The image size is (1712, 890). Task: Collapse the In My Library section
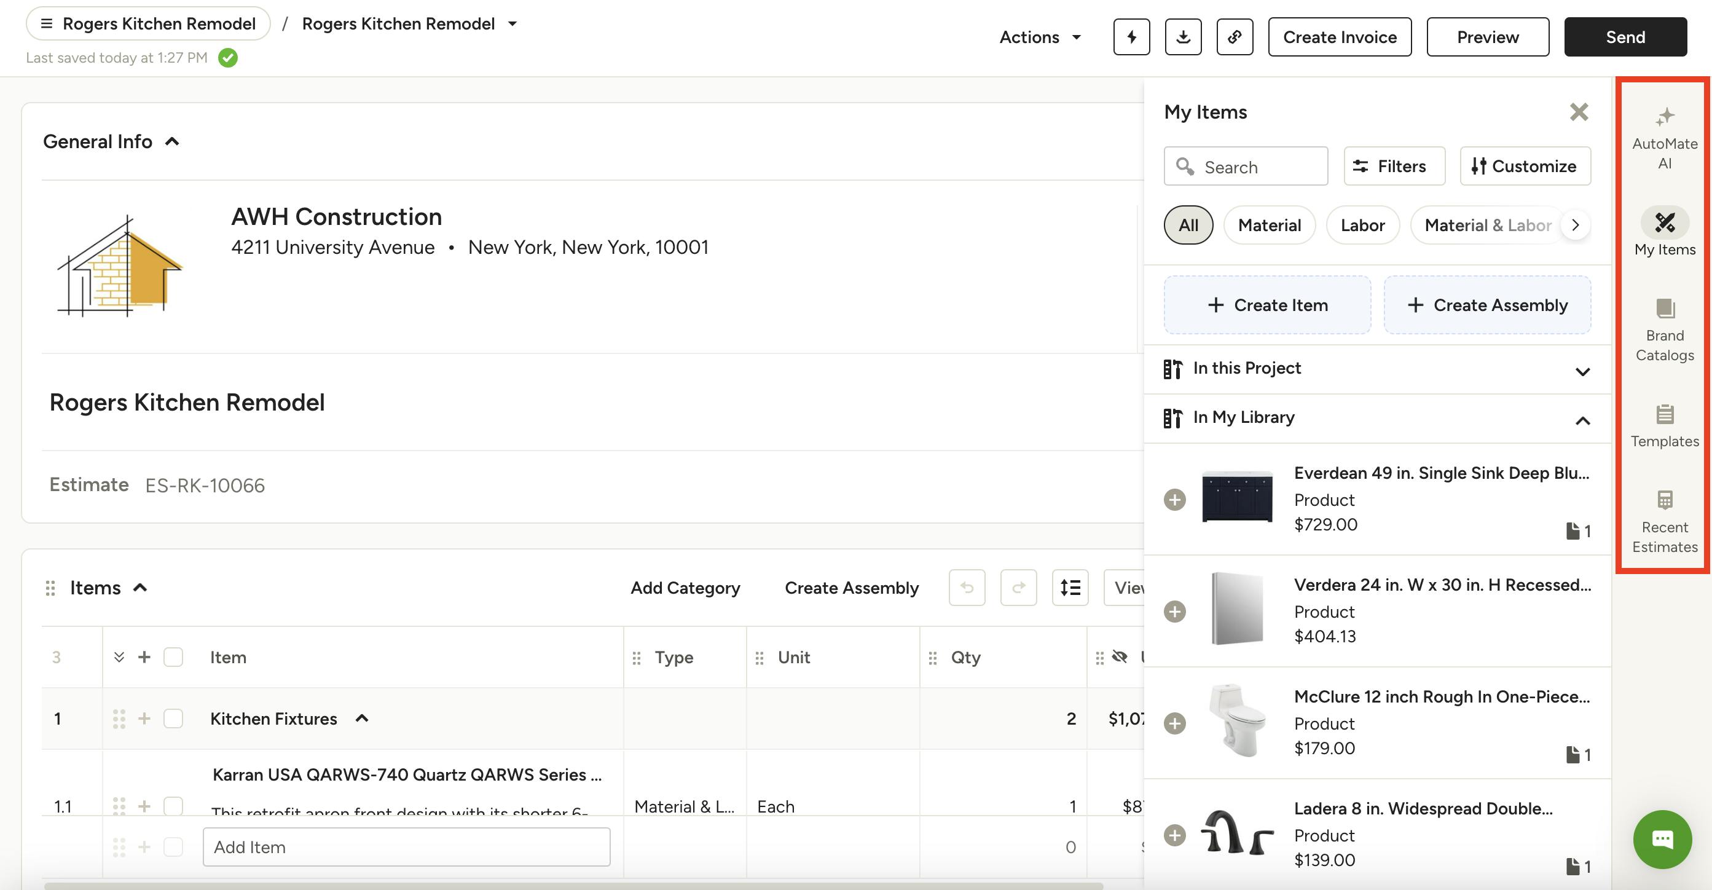pyautogui.click(x=1582, y=420)
